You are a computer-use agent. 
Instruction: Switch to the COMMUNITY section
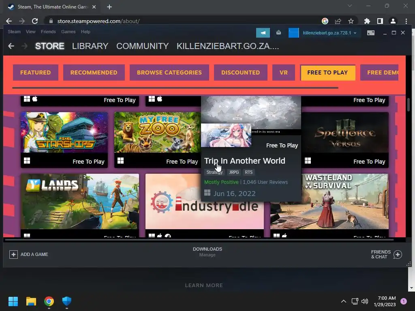pos(142,46)
